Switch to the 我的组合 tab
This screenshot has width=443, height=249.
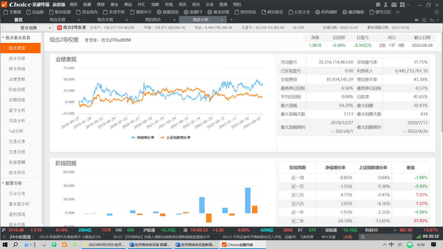click(x=153, y=20)
